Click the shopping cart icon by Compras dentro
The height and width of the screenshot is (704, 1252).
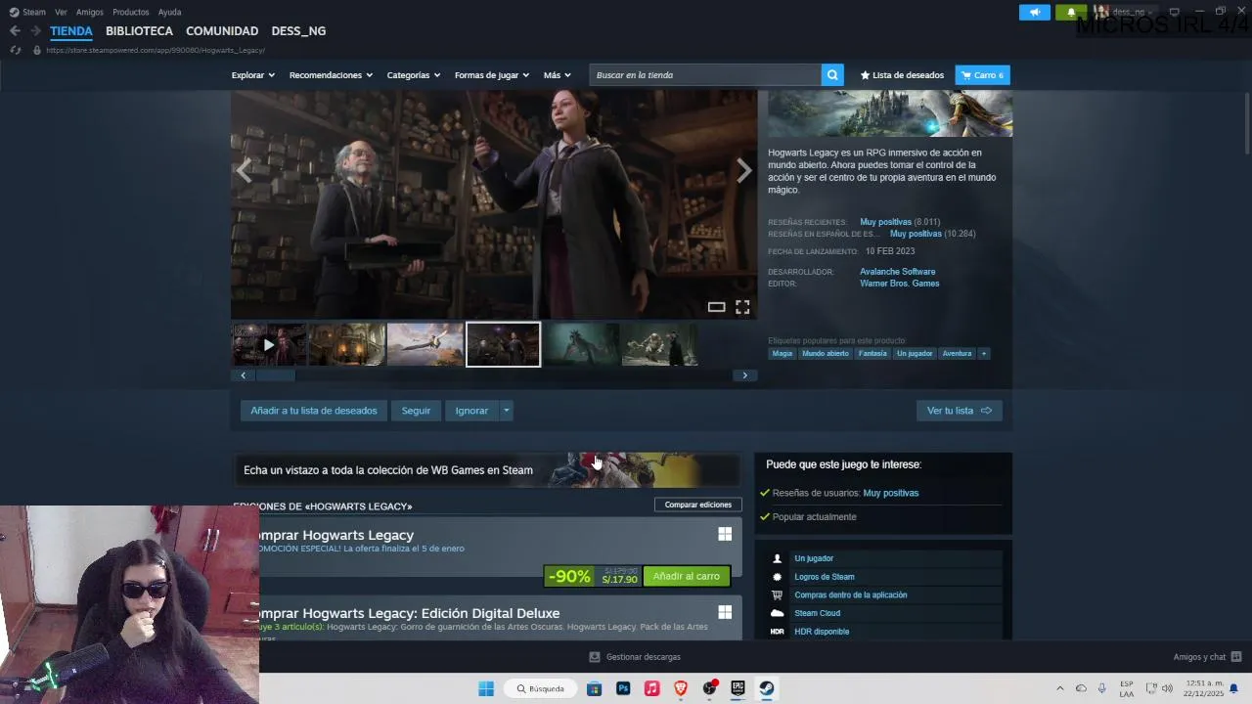tap(778, 594)
